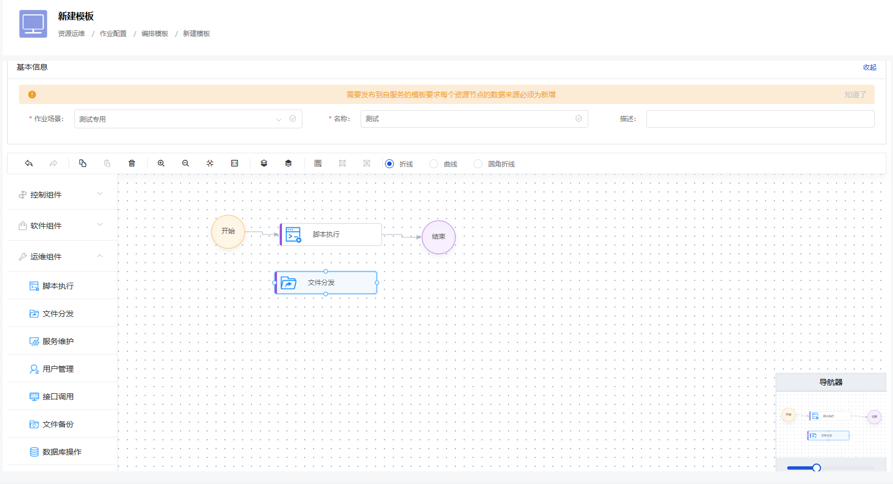Image resolution: width=893 pixels, height=484 pixels.
Task: Choose 接口调用 component in sidebar
Action: pos(63,397)
